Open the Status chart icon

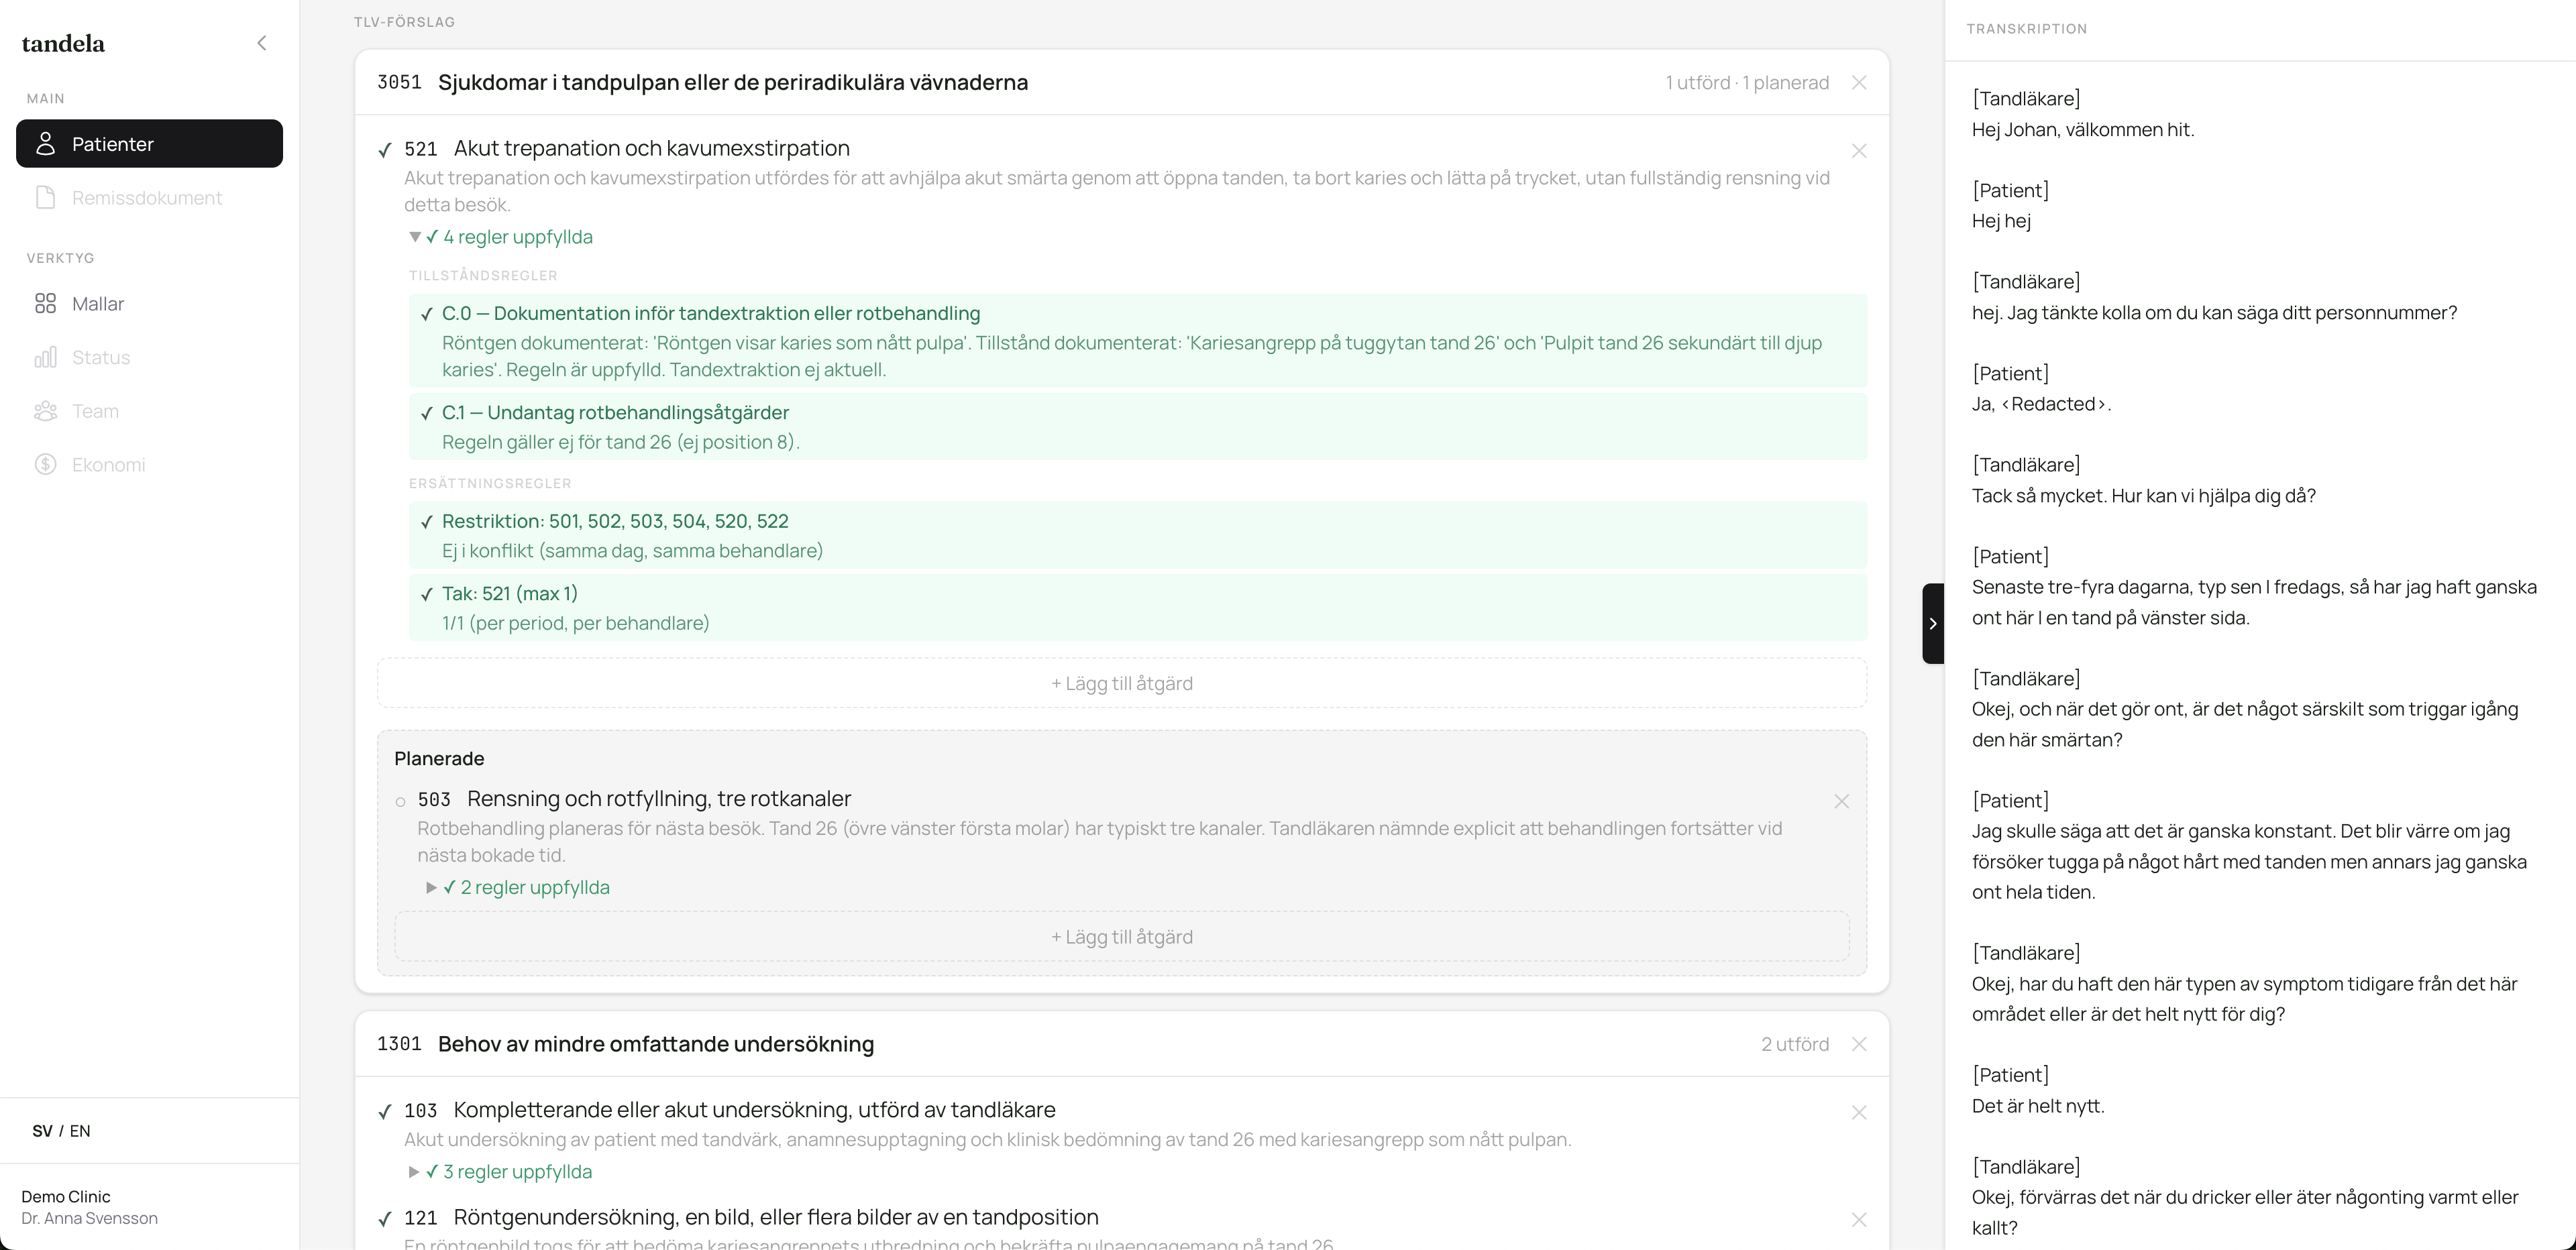(x=46, y=358)
